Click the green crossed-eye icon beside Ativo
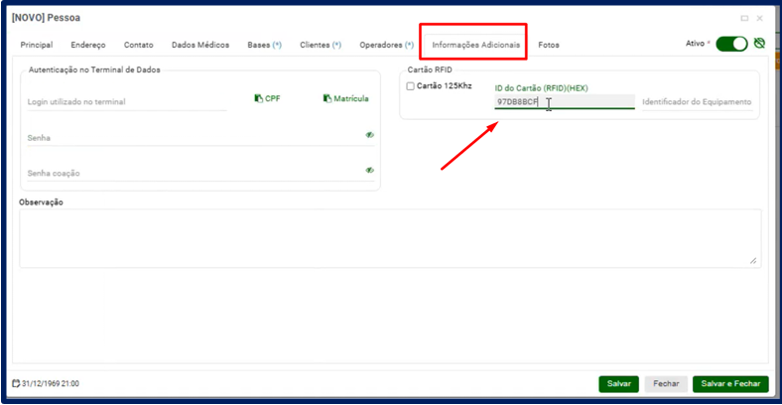Screen dimensions: 782x405 (x=759, y=44)
